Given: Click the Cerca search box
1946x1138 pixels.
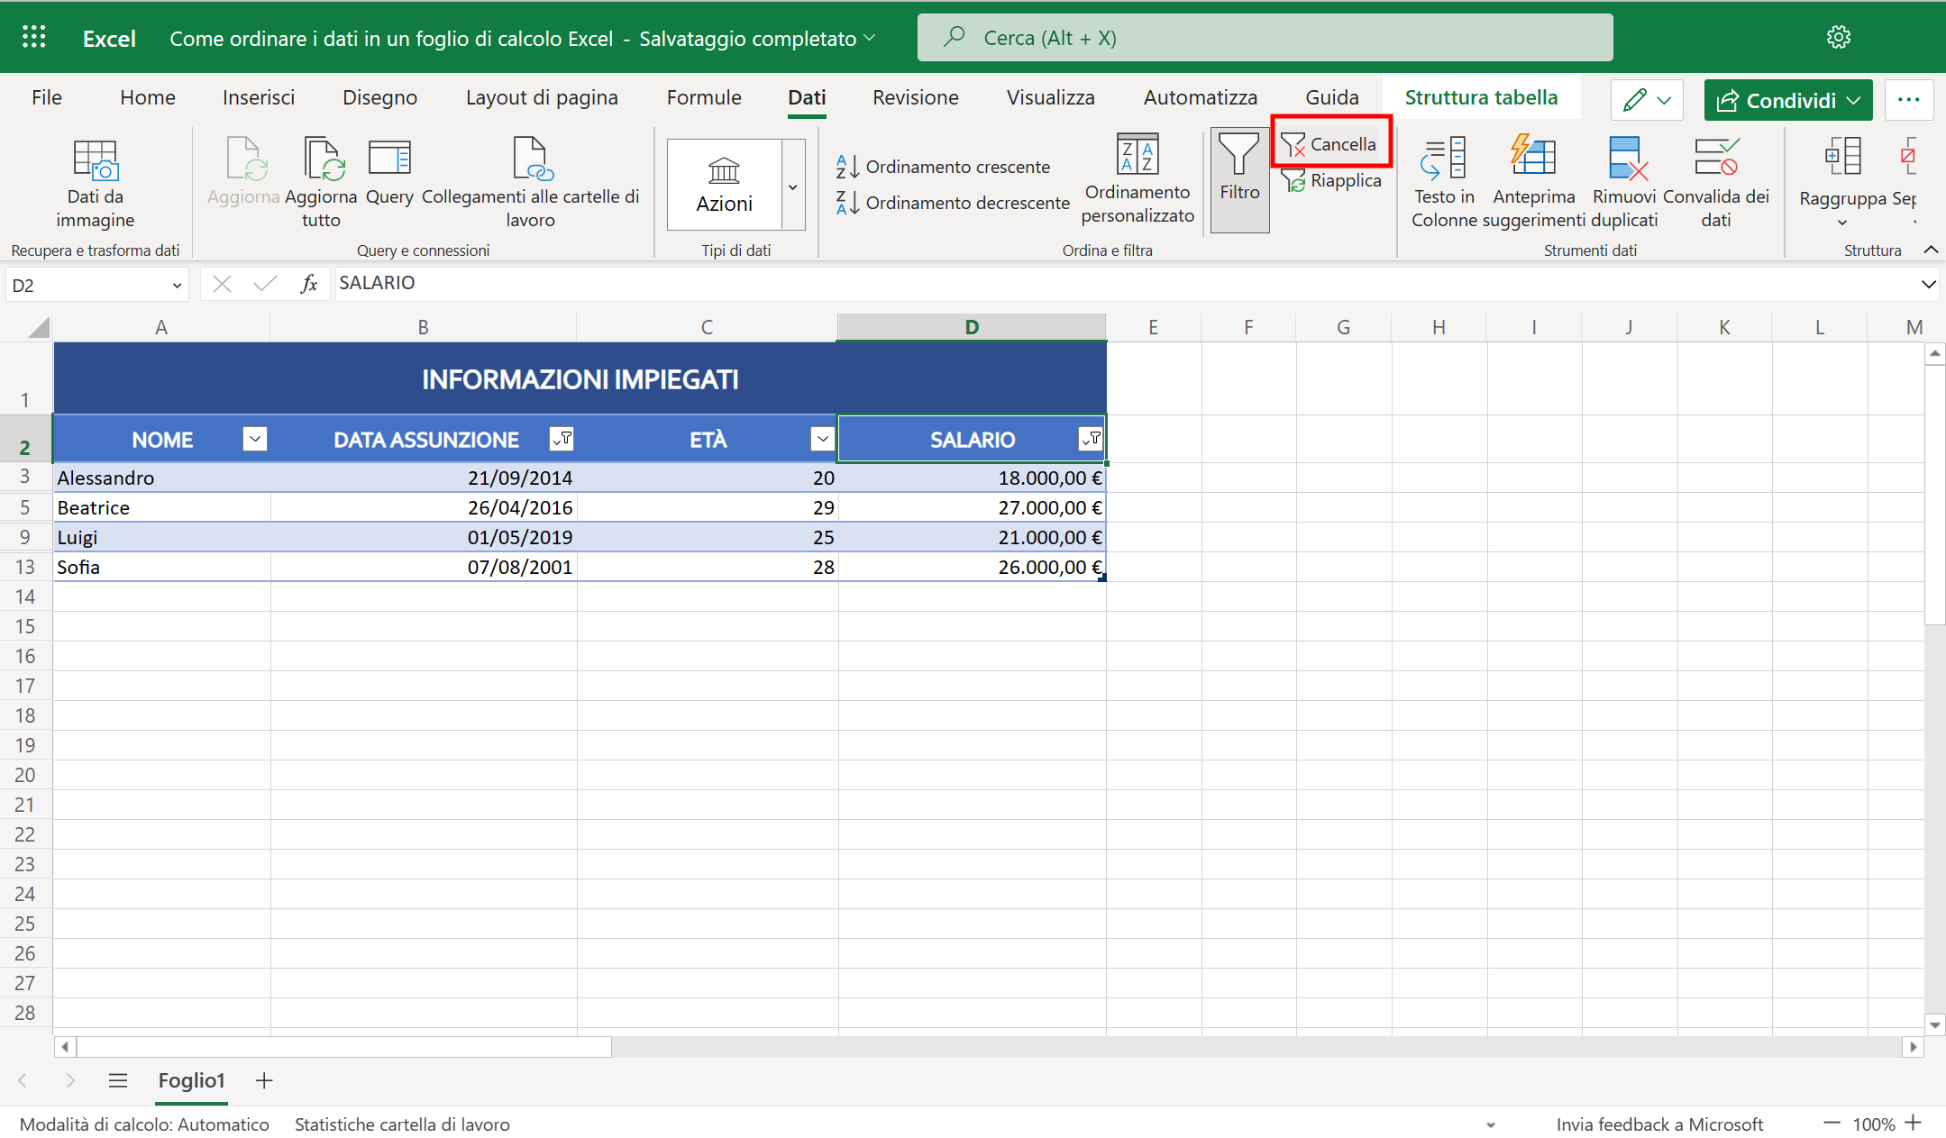Looking at the screenshot, I should click(x=1264, y=38).
